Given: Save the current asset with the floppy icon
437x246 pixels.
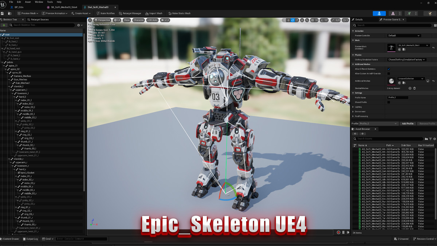Looking at the screenshot, I should point(3,13).
